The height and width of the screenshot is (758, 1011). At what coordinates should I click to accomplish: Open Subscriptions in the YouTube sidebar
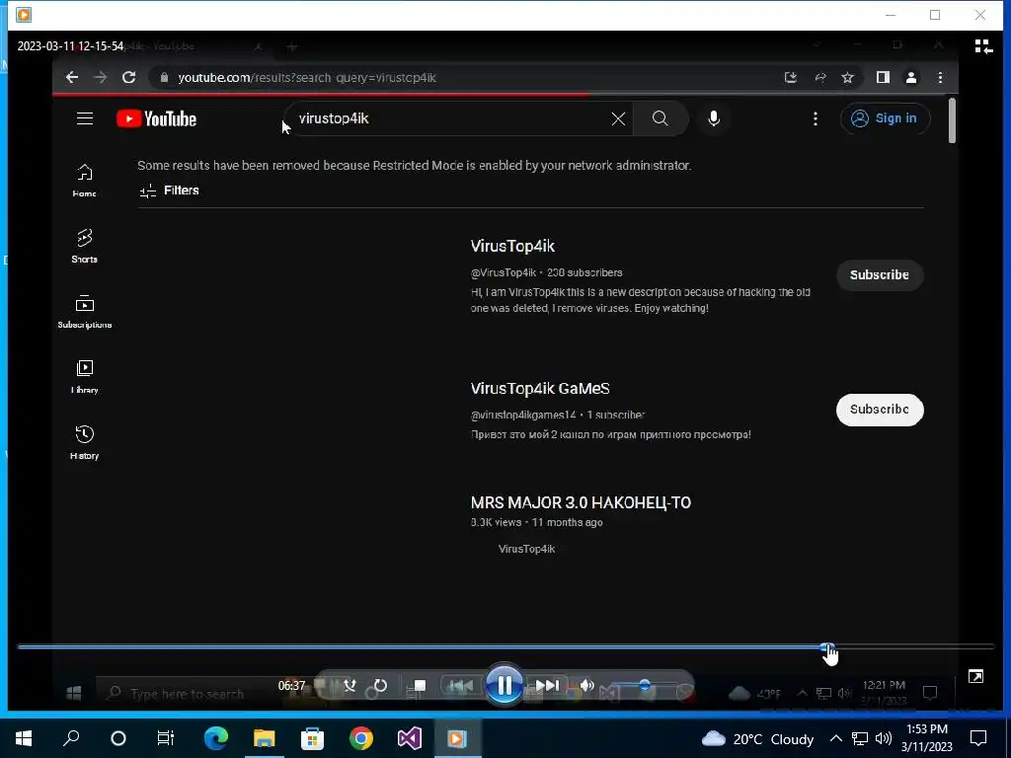(x=85, y=311)
